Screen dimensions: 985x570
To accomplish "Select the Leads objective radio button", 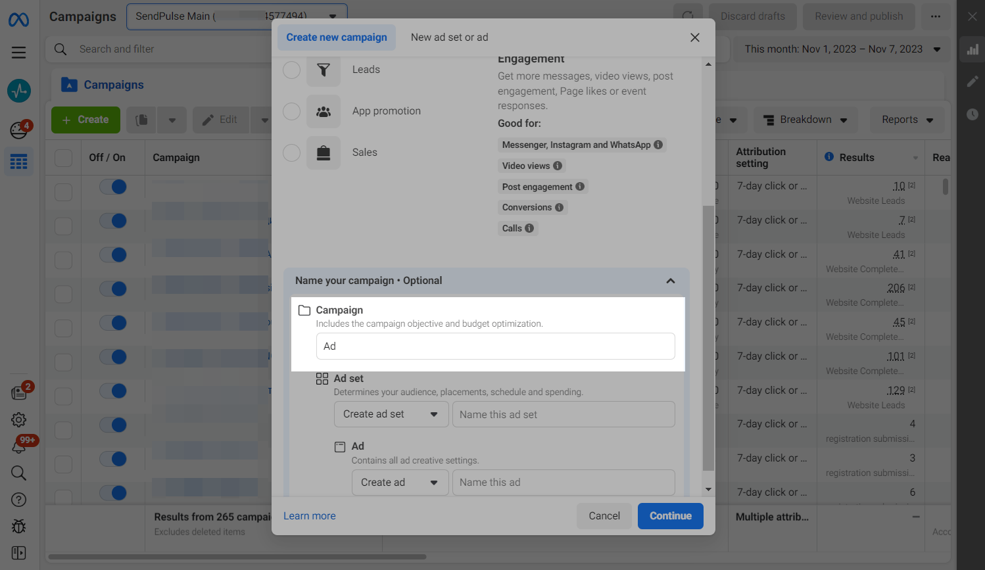I will pos(291,70).
